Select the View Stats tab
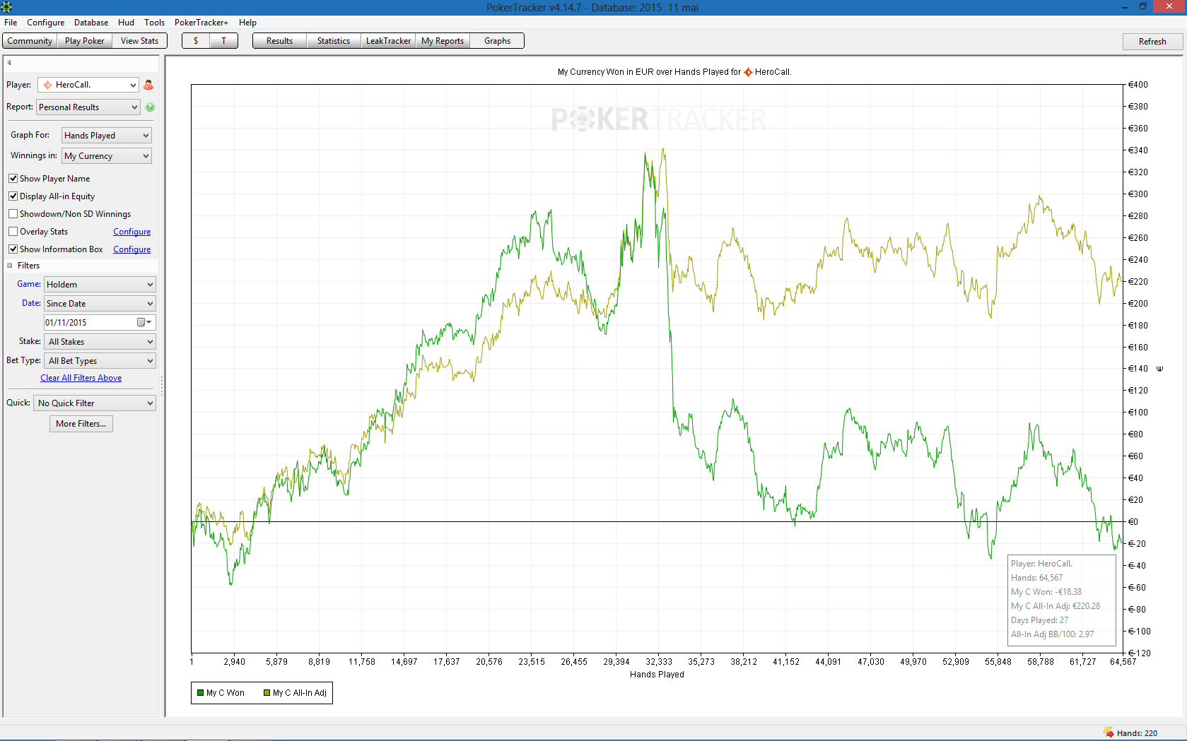Image resolution: width=1187 pixels, height=741 pixels. (x=139, y=41)
